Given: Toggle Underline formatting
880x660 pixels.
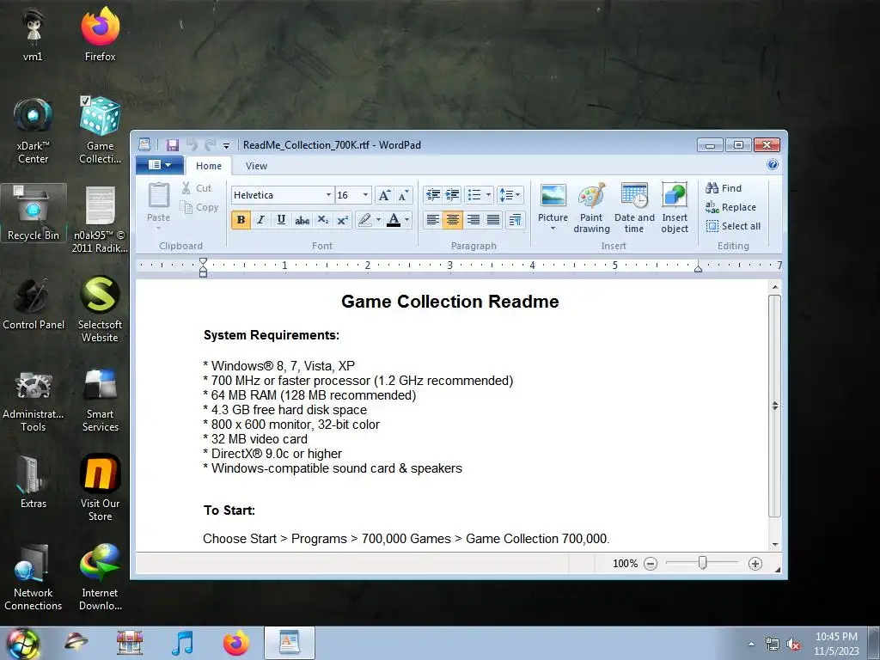Looking at the screenshot, I should point(281,219).
